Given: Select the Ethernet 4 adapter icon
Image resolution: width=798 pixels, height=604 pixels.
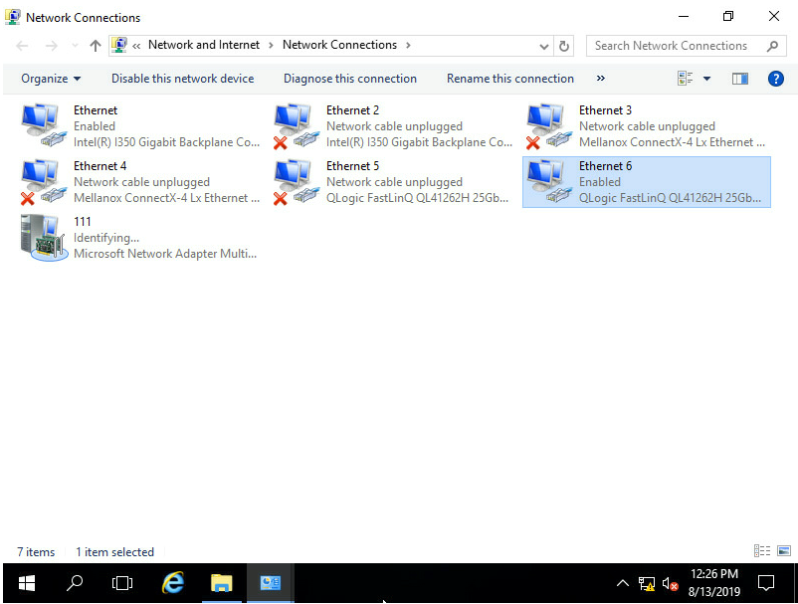Looking at the screenshot, I should click(44, 182).
